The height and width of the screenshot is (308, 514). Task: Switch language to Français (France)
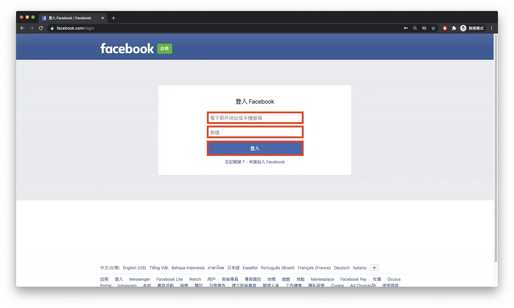(314, 268)
